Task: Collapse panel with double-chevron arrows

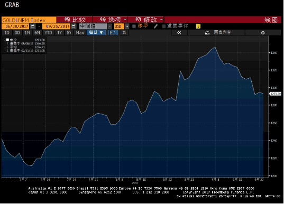Action: click(179, 33)
